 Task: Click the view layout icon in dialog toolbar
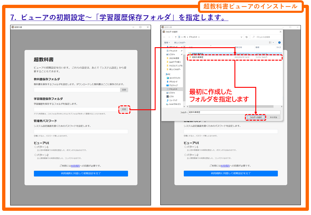pos(270,43)
